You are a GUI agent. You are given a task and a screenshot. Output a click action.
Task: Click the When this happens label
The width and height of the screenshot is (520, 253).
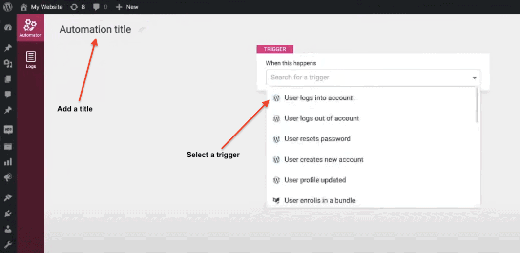pos(291,63)
